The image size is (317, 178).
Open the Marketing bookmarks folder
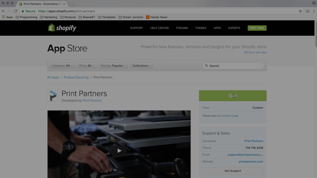[x=49, y=17]
